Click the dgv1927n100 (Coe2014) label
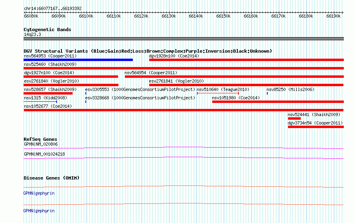 pos(49,73)
